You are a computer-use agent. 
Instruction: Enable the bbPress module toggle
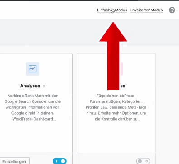point(143,161)
